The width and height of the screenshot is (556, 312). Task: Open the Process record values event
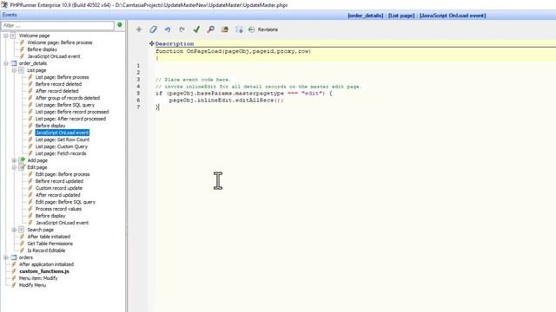coord(58,209)
